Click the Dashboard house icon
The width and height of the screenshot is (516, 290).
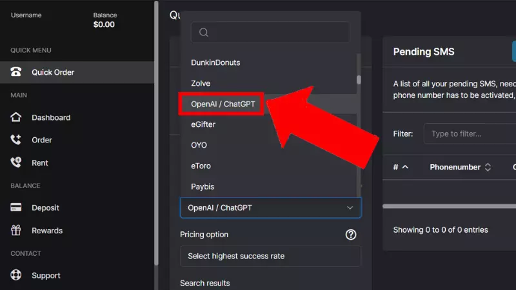tap(15, 117)
